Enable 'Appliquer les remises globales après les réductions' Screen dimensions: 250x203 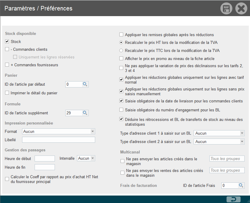[121, 34]
